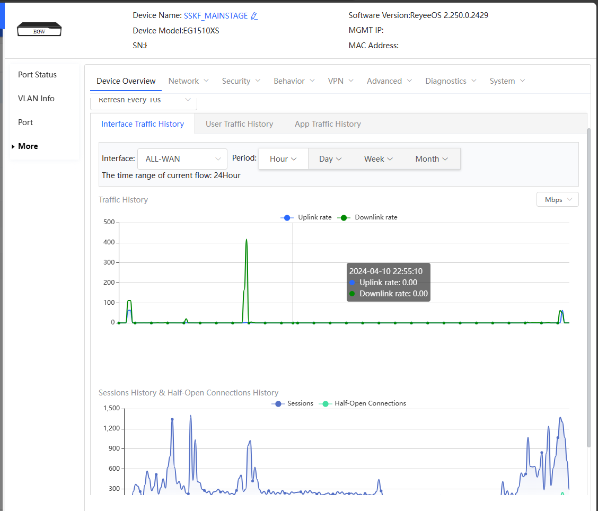Click the EGW device image icon
Viewport: 598px width, 511px height.
point(39,30)
